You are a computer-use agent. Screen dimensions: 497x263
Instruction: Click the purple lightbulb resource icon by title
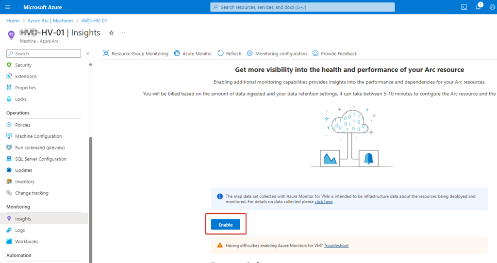(x=12, y=35)
